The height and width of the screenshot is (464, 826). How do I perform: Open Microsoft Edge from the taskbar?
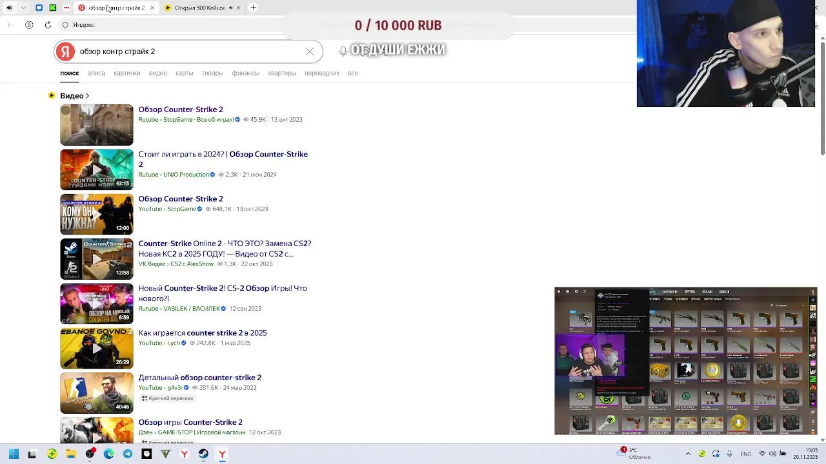[x=108, y=454]
